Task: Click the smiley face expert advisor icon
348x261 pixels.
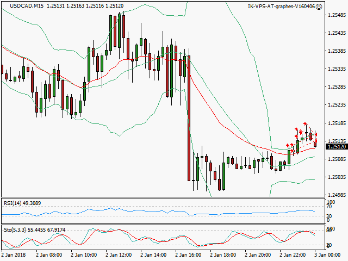Action: point(319,7)
